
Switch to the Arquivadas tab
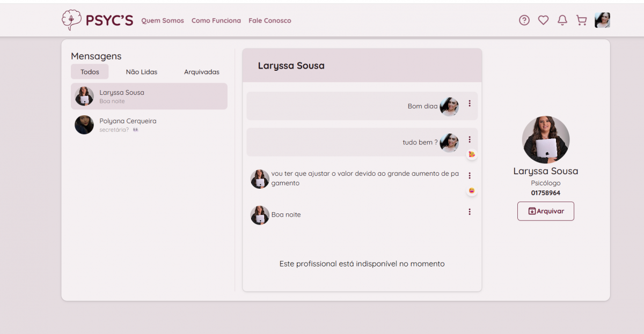click(202, 72)
